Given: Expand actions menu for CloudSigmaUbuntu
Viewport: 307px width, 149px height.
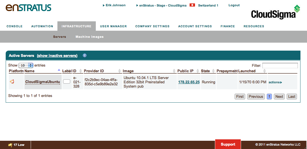Looking at the screenshot, I should coord(275,82).
